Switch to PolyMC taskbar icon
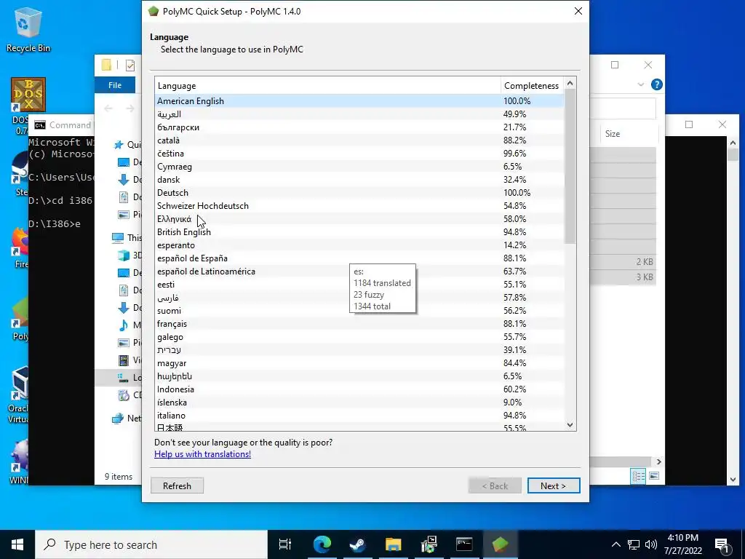Image resolution: width=745 pixels, height=559 pixels. click(500, 544)
